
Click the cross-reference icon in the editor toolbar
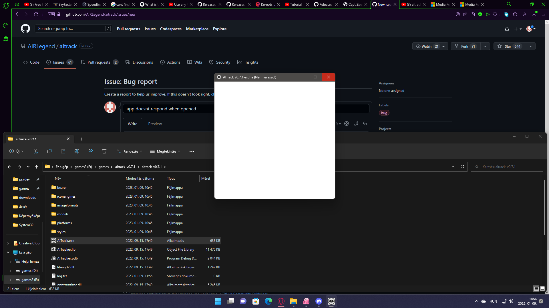pos(356,123)
